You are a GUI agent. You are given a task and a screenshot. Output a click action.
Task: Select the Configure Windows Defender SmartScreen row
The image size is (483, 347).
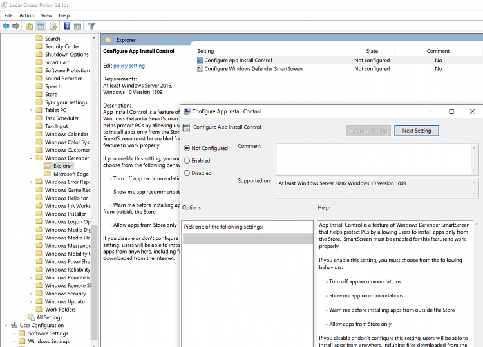click(339, 69)
